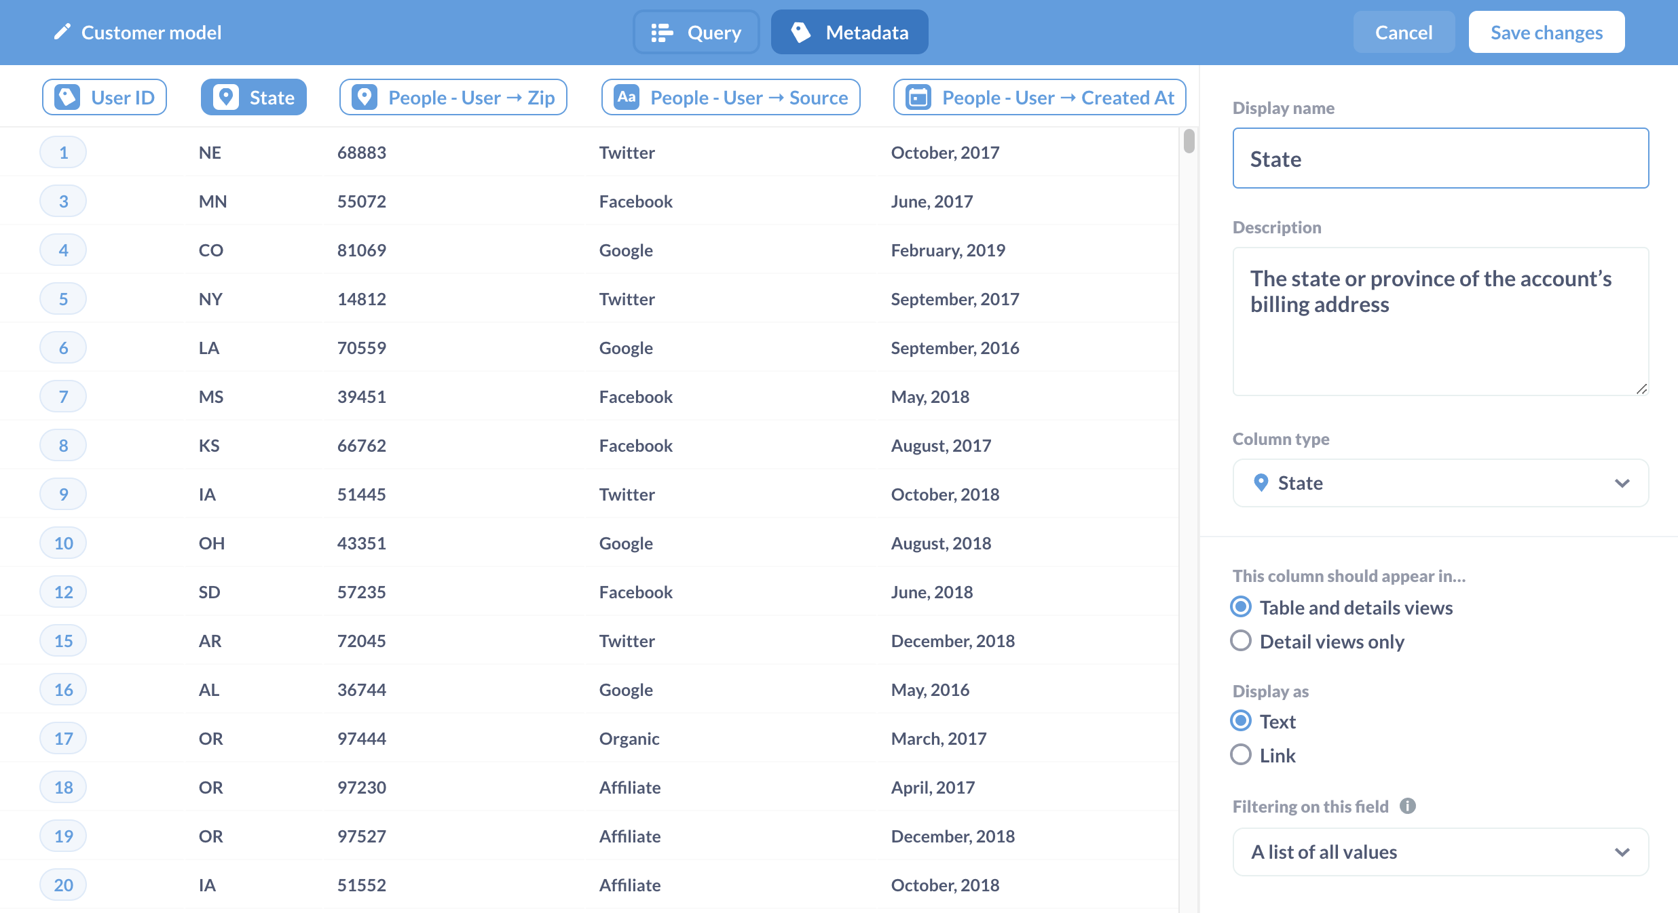Open the Column type State dropdown
1678x913 pixels.
pyautogui.click(x=1440, y=483)
